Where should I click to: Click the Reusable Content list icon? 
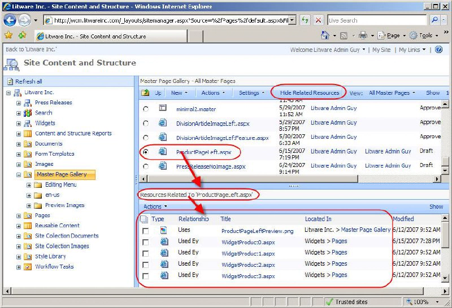pyautogui.click(x=28, y=226)
